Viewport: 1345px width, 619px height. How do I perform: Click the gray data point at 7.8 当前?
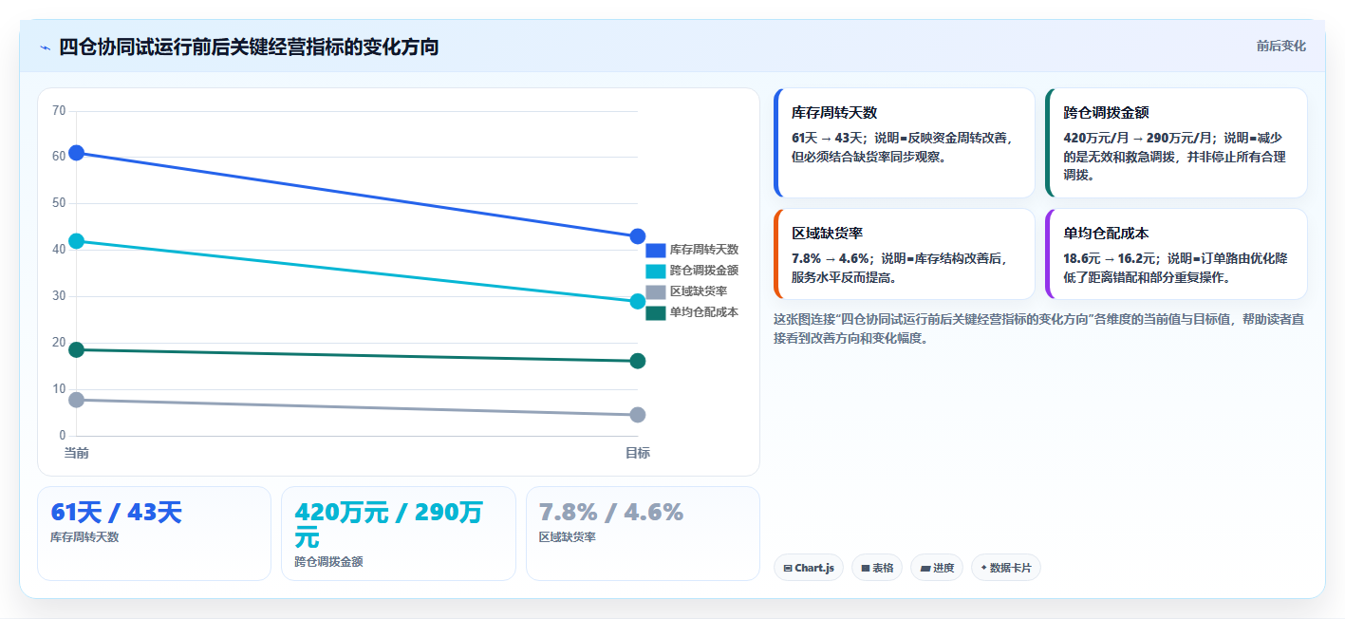click(77, 400)
